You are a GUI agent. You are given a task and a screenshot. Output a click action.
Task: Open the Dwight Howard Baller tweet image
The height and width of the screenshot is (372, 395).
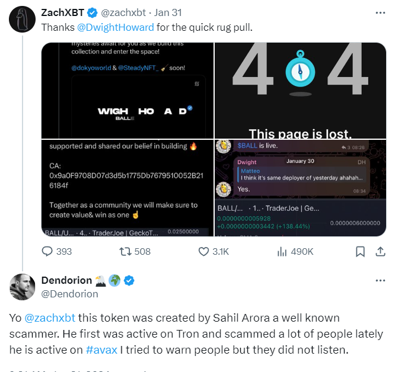[x=128, y=90]
